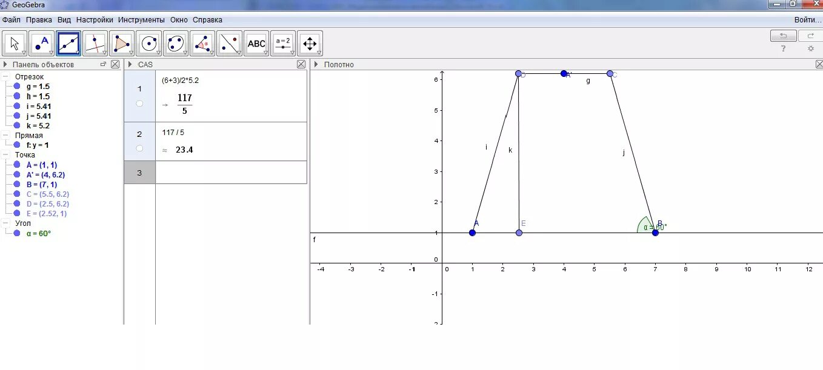
Task: Choose the Polygon tool
Action: click(122, 42)
